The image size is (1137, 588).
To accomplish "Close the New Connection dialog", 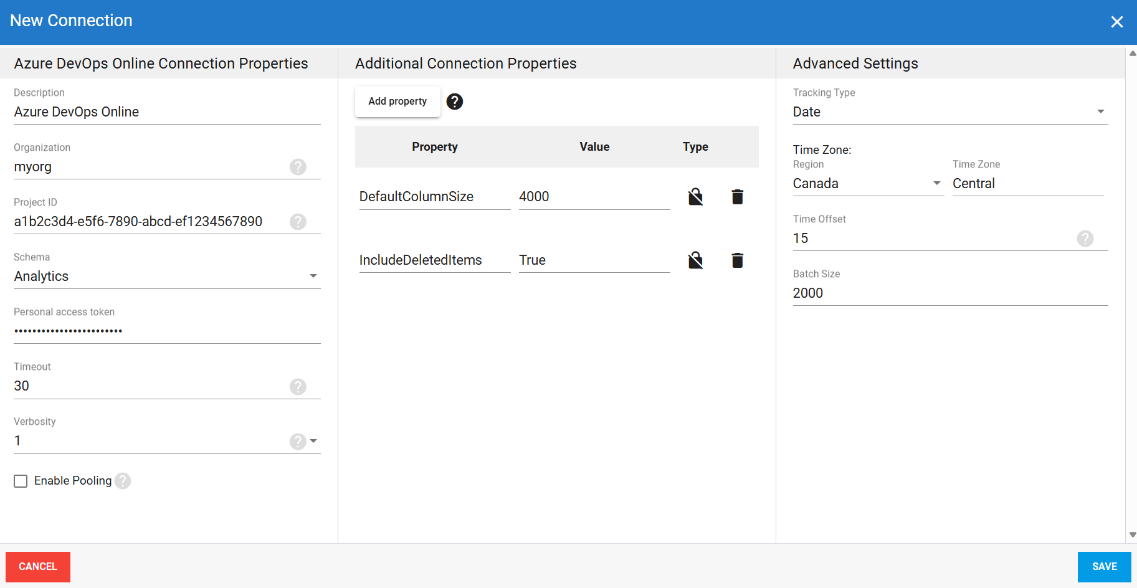I will click(x=1117, y=22).
